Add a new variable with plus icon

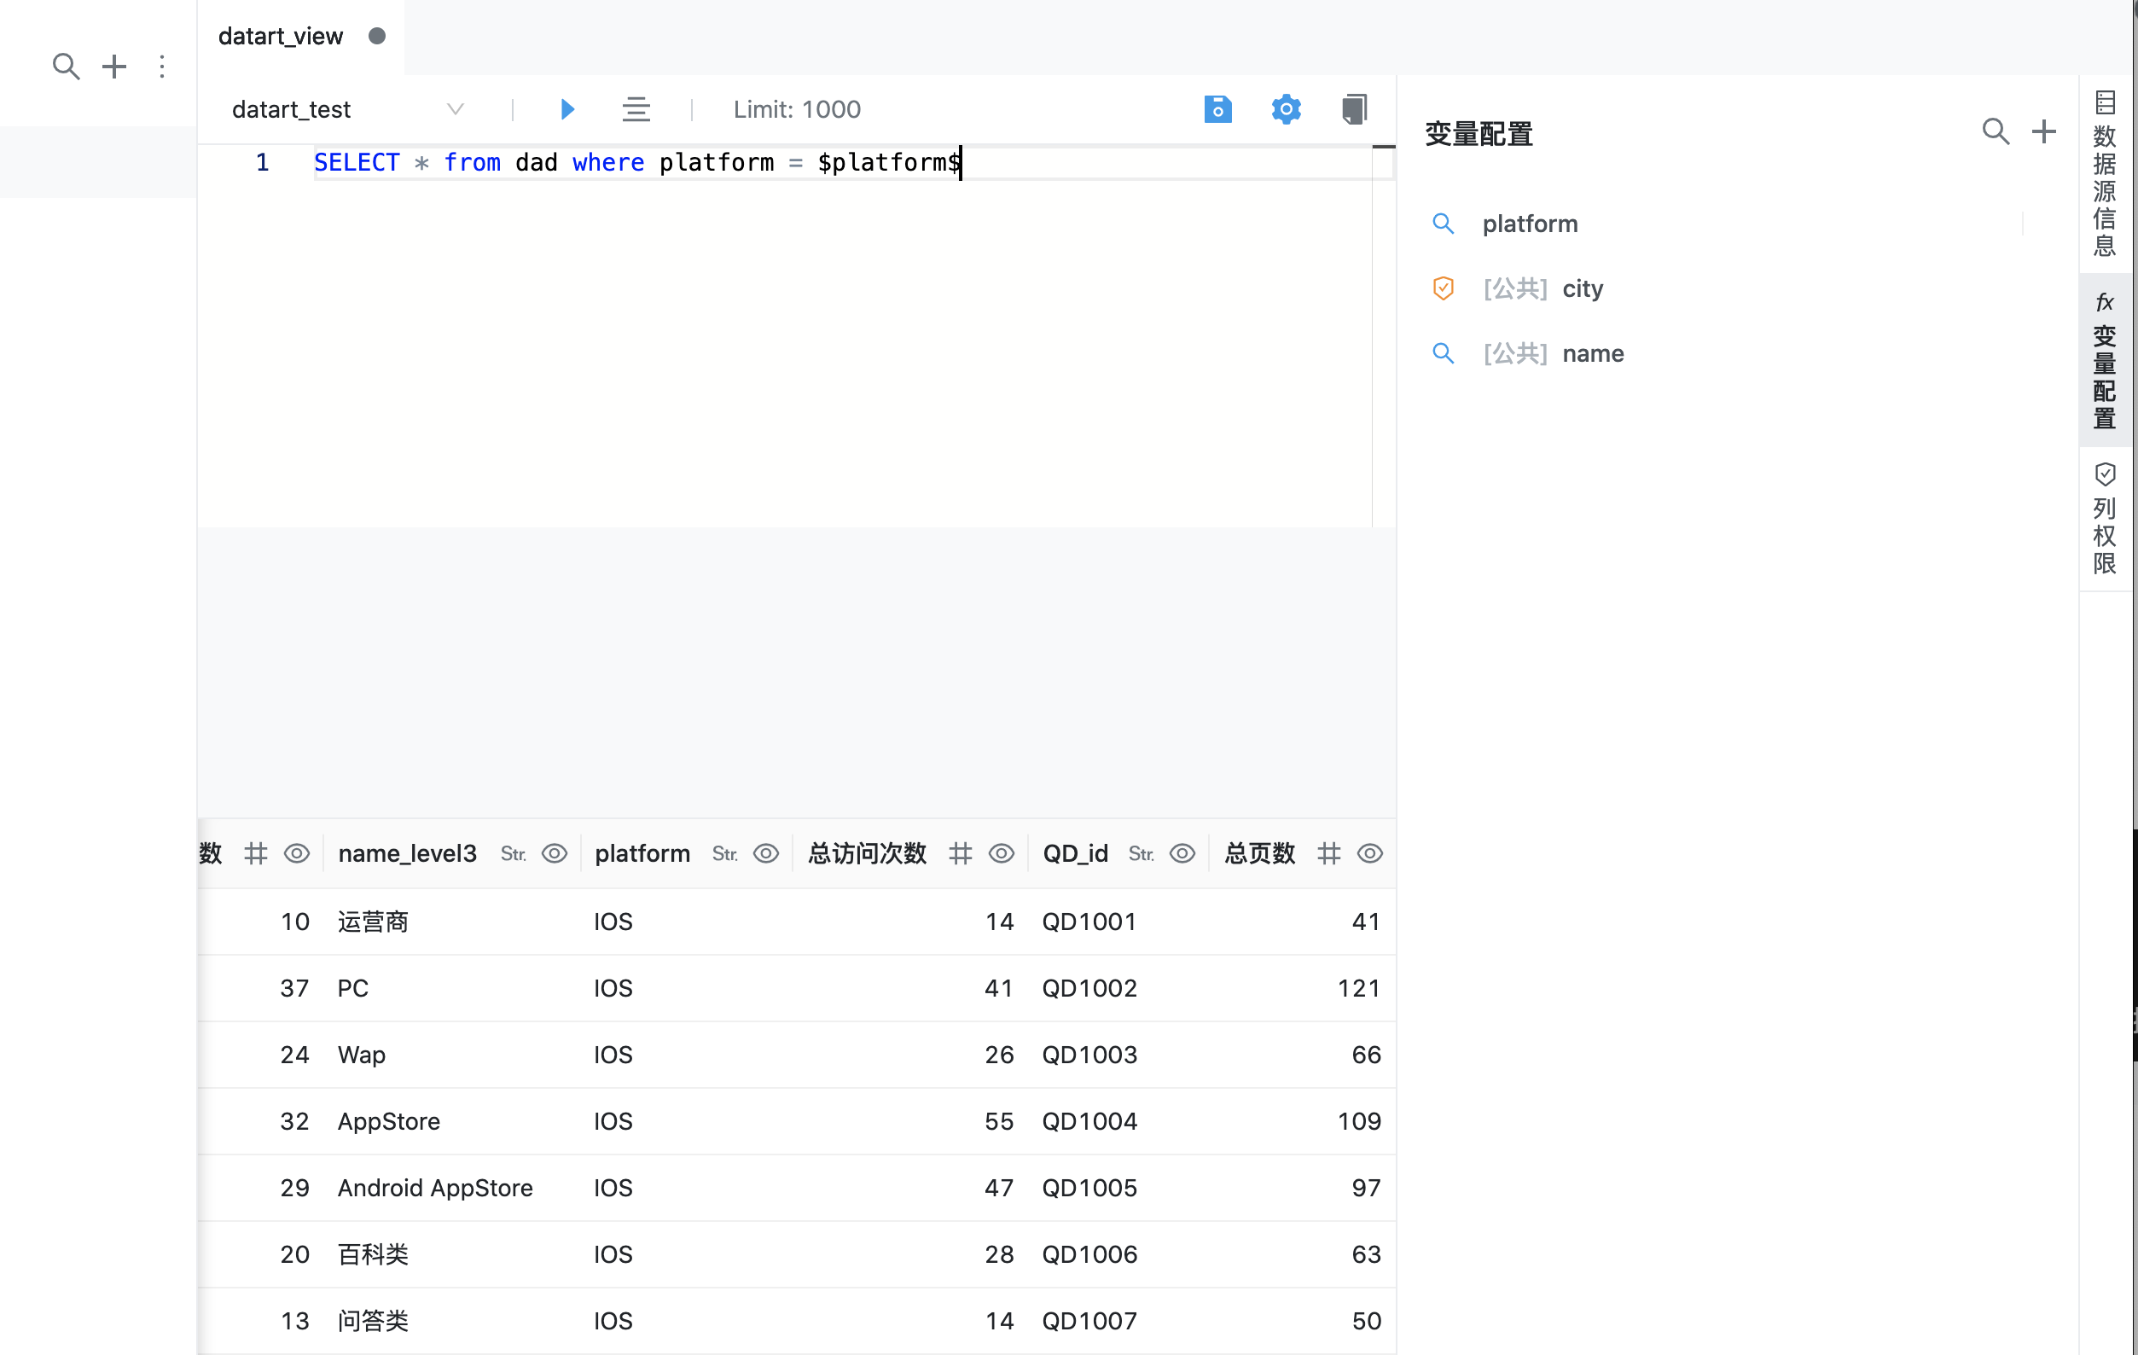(2044, 131)
